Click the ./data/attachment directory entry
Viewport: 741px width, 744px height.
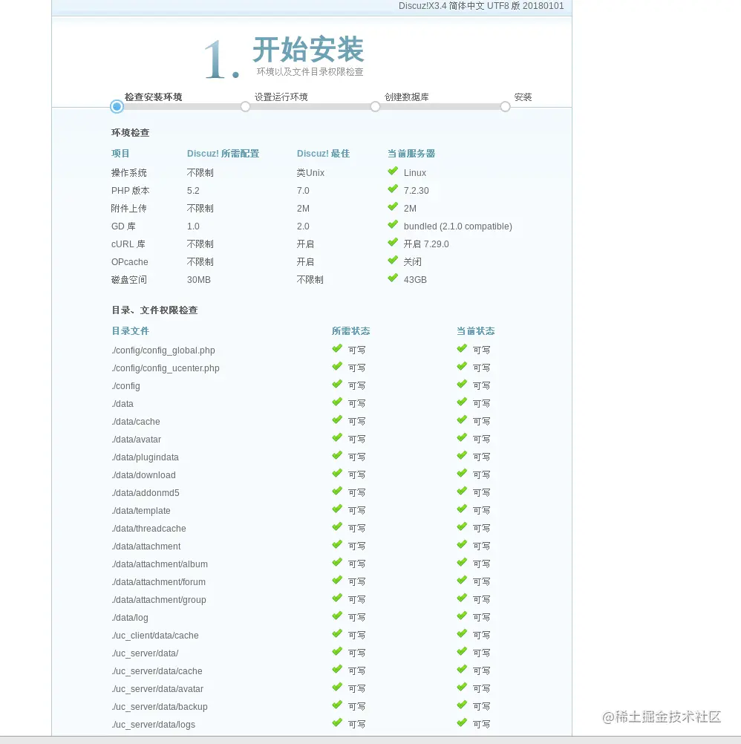pos(146,546)
